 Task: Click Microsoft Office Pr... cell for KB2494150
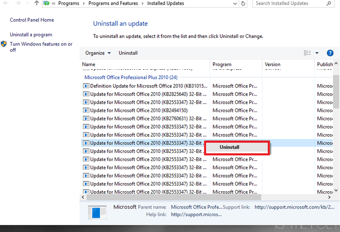(x=235, y=110)
